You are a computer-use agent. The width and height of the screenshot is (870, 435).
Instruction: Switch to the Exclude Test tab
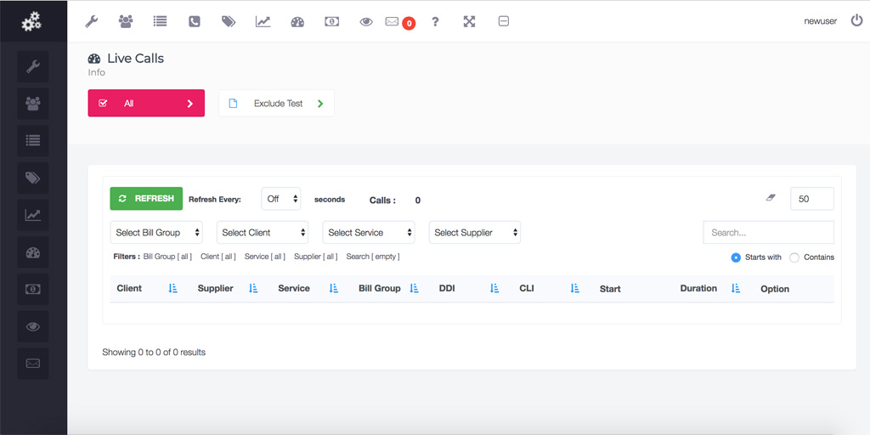tap(276, 104)
